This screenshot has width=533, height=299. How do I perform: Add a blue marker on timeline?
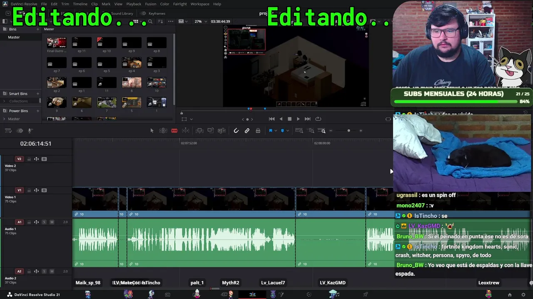(x=282, y=131)
